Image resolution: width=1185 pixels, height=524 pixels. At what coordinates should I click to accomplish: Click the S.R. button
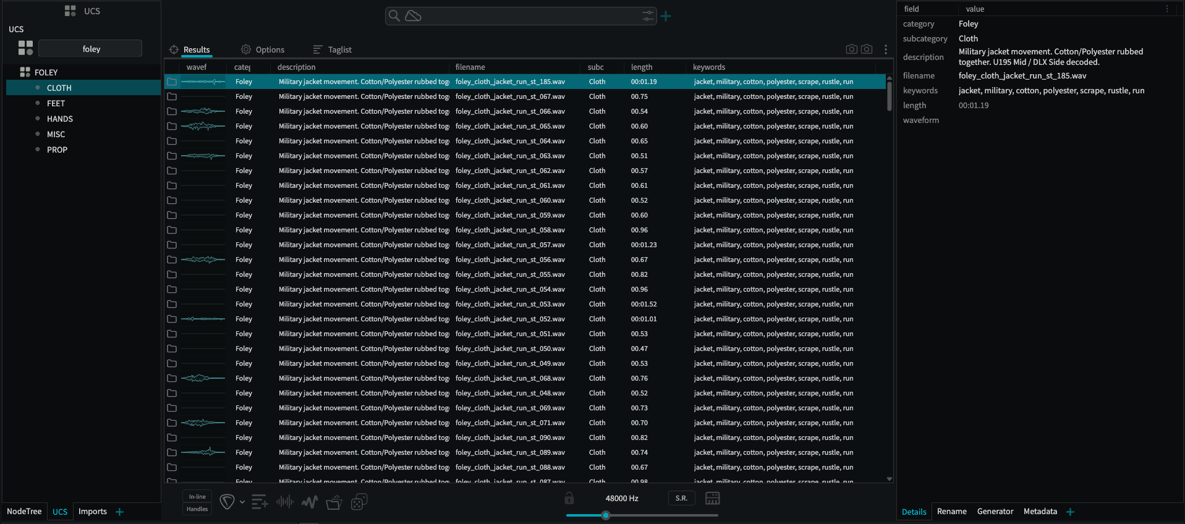click(681, 498)
